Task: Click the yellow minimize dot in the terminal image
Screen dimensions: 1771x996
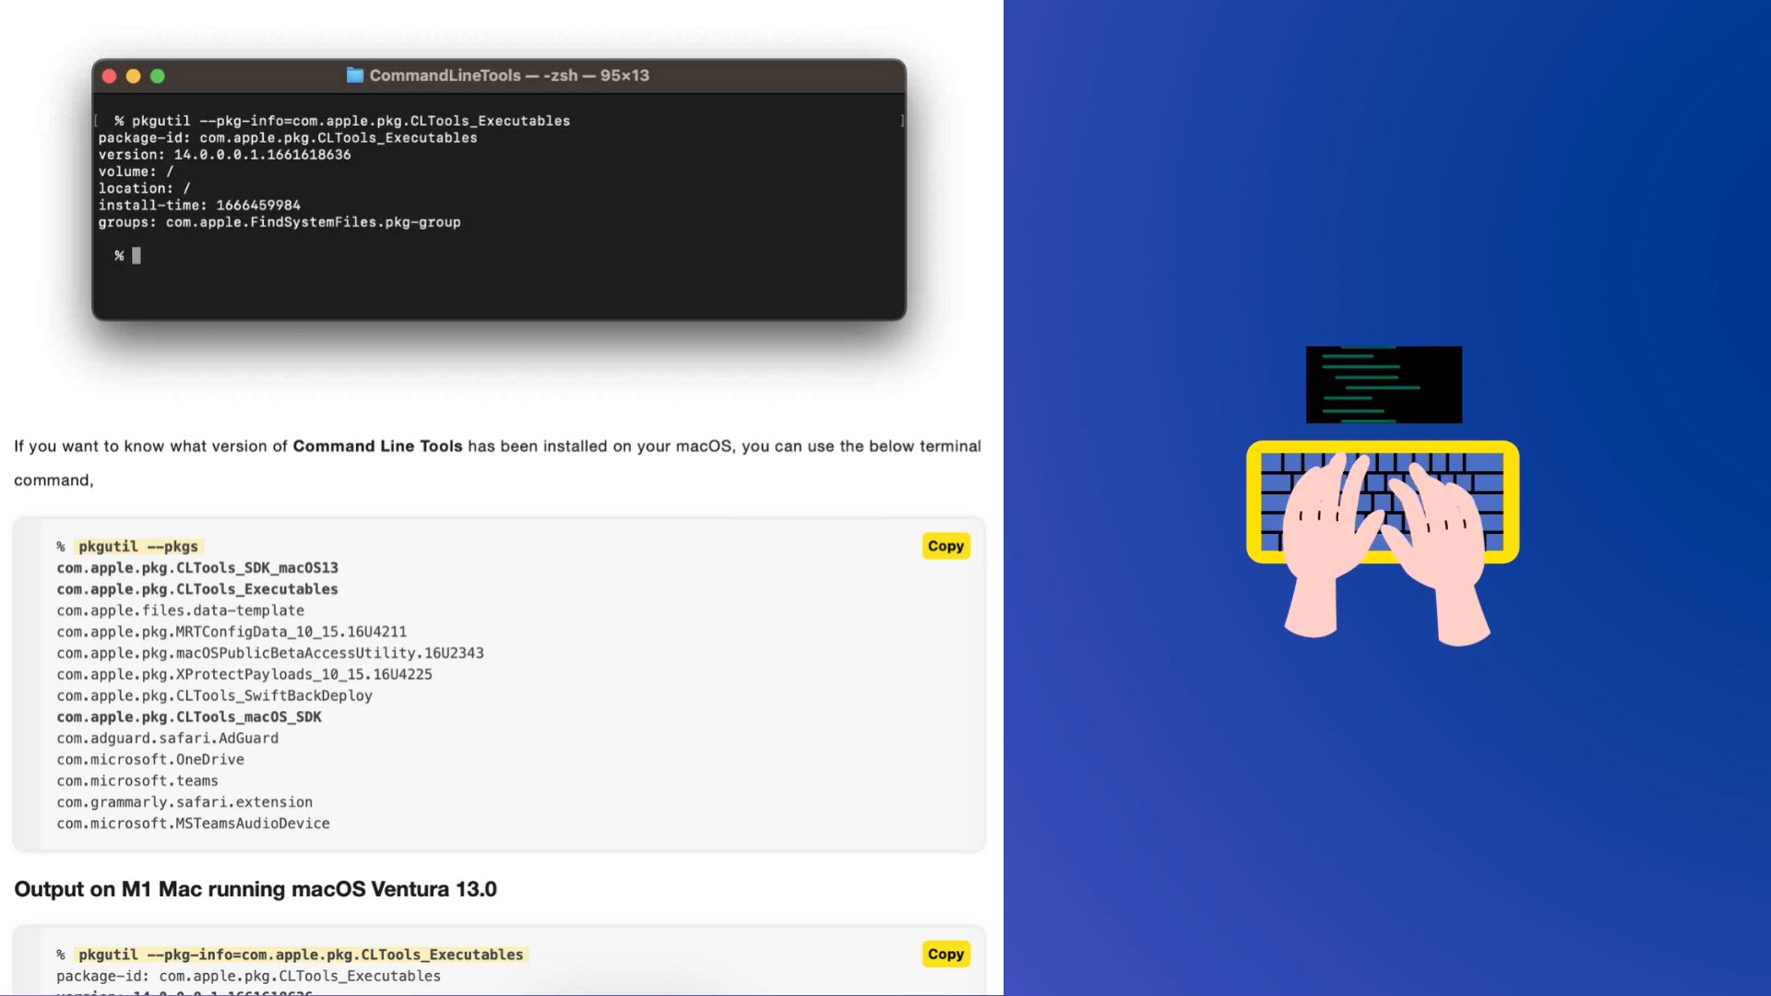Action: pyautogui.click(x=133, y=77)
